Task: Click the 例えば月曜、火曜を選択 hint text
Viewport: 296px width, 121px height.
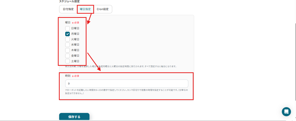Action: 121,66
